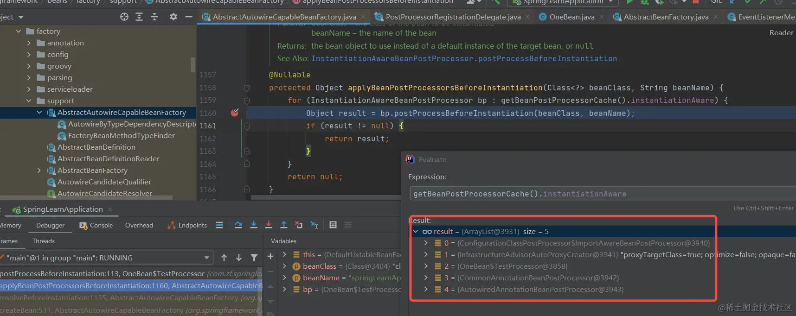This screenshot has height=316, width=796.
Task: Click the Expand All icon in Project panel
Action: pos(139,17)
